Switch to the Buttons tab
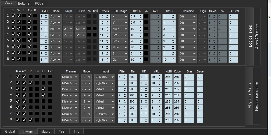 coord(23,3)
